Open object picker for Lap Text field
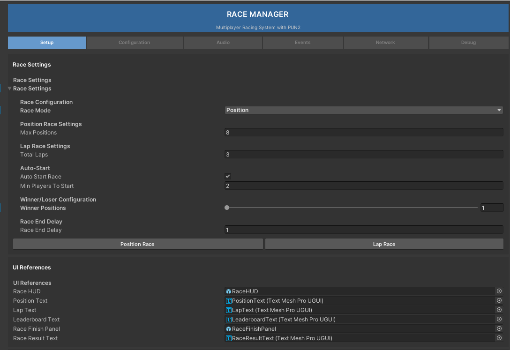Screen dimensions: 510x350 [x=499, y=310]
